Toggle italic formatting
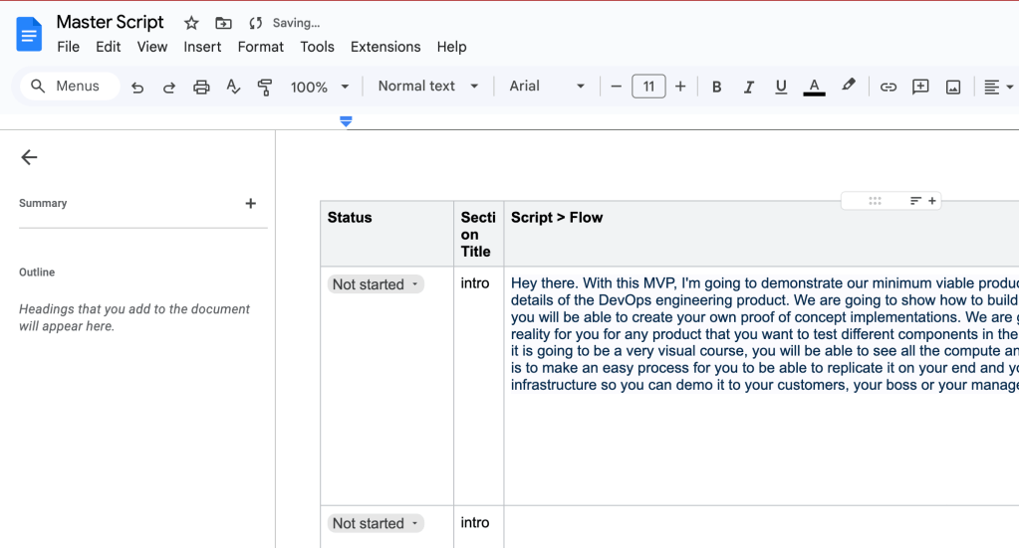This screenshot has height=548, width=1019. click(x=749, y=87)
